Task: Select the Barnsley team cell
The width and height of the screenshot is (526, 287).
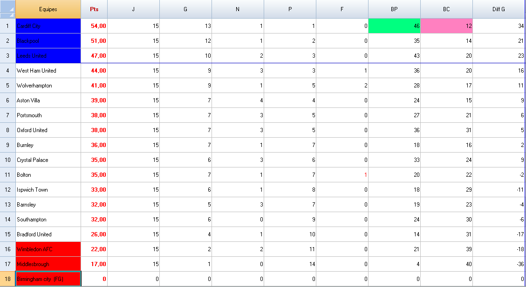Action: (x=48, y=205)
